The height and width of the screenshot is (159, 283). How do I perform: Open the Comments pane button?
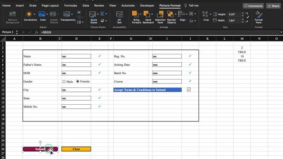click(x=253, y=6)
